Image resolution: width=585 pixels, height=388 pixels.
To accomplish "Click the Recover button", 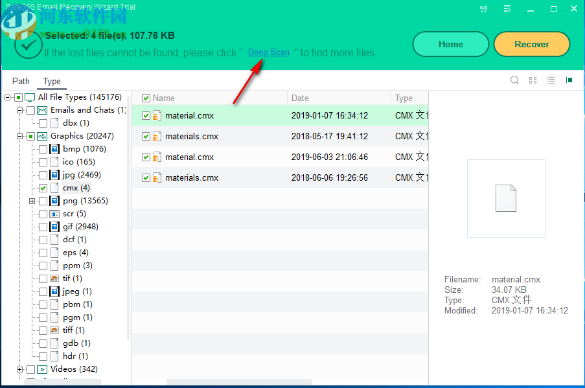I will 531,44.
